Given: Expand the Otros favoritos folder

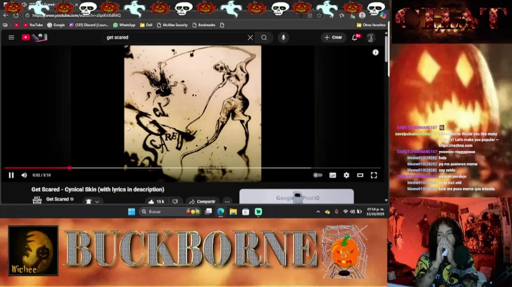Looking at the screenshot, I should coord(371,25).
